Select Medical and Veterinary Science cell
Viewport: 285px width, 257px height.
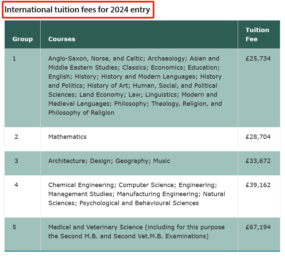[139, 234]
